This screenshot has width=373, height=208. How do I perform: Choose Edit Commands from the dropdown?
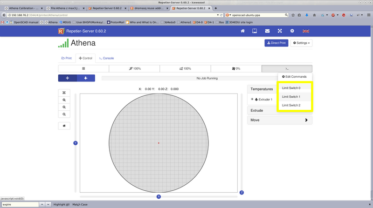294,77
